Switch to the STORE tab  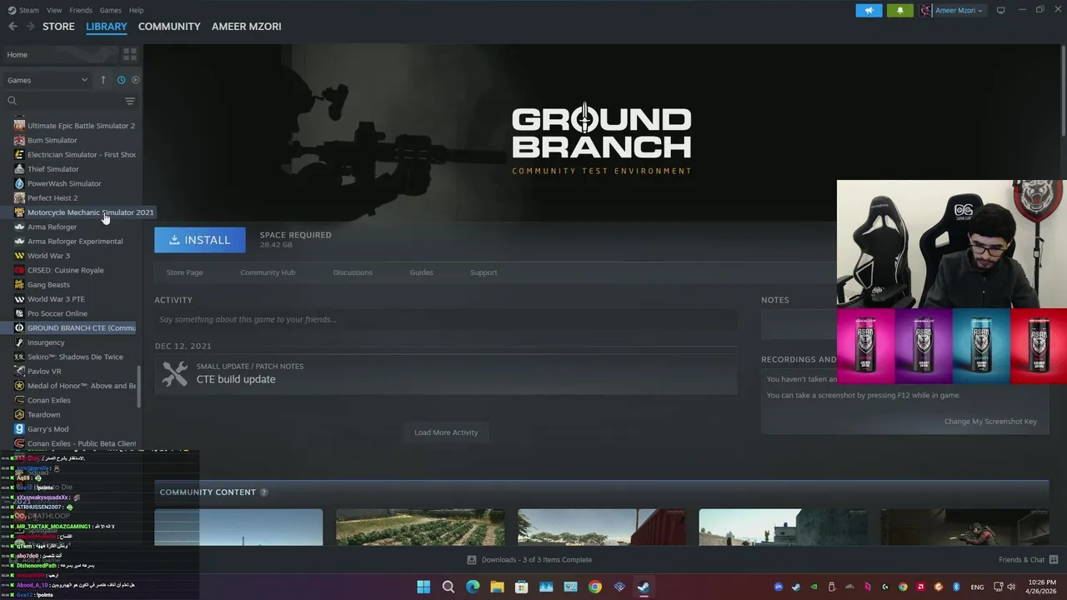point(58,27)
